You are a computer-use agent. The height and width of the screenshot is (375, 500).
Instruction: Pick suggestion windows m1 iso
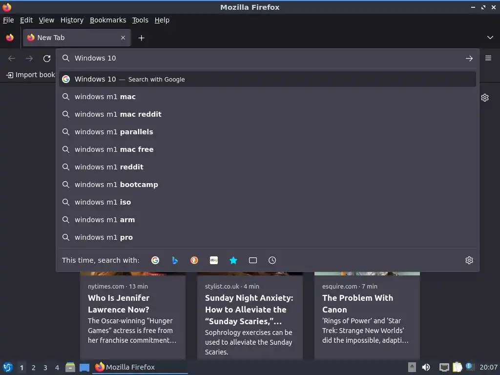tap(268, 202)
